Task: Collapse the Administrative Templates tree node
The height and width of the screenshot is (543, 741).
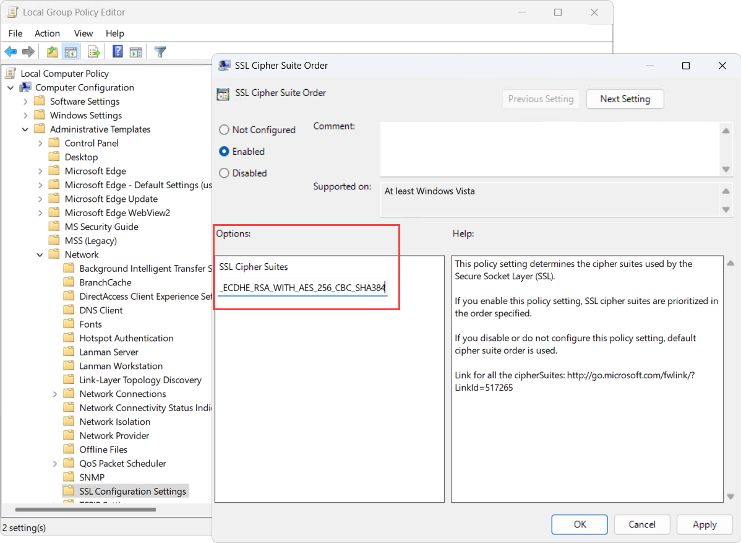Action: 25,129
